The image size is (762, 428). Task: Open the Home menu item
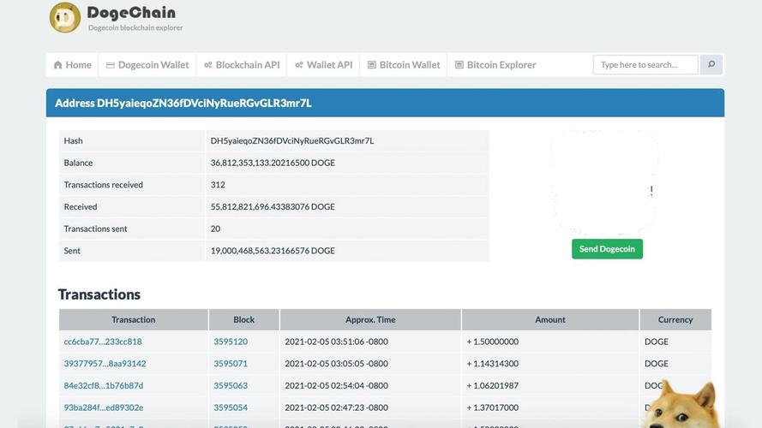coord(72,65)
